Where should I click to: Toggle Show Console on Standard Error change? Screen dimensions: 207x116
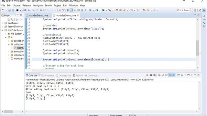pyautogui.click(x=174, y=75)
